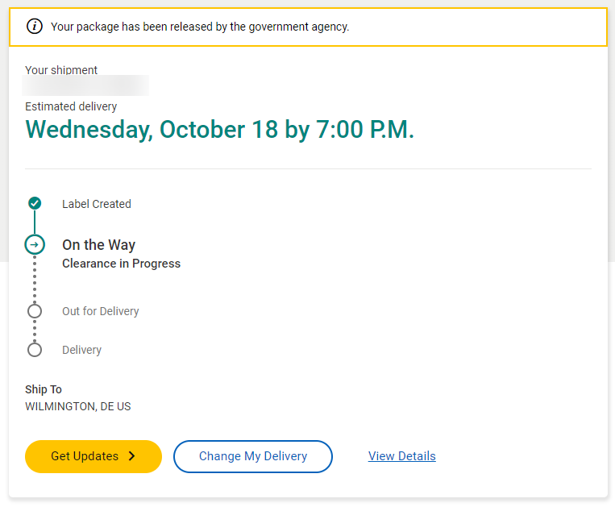615x507 pixels.
Task: Click the empty circle beside Delivery
Action: pyautogui.click(x=35, y=349)
